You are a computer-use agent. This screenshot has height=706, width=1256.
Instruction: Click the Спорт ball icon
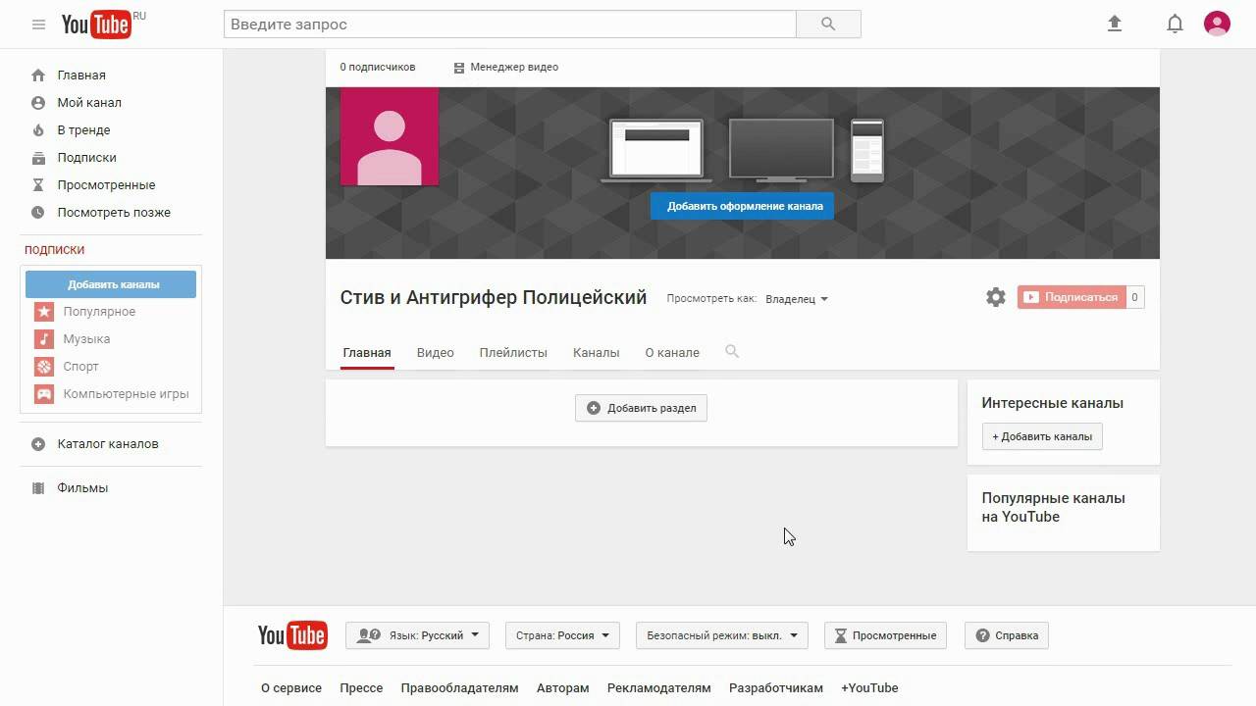coord(44,367)
